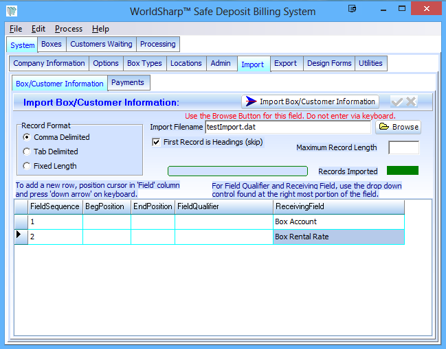Open the Process menu
446x349 pixels.
point(69,29)
